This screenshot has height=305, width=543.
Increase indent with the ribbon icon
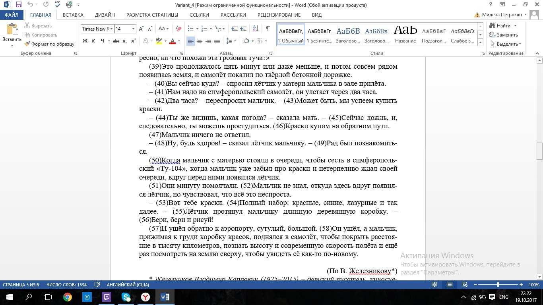[243, 29]
